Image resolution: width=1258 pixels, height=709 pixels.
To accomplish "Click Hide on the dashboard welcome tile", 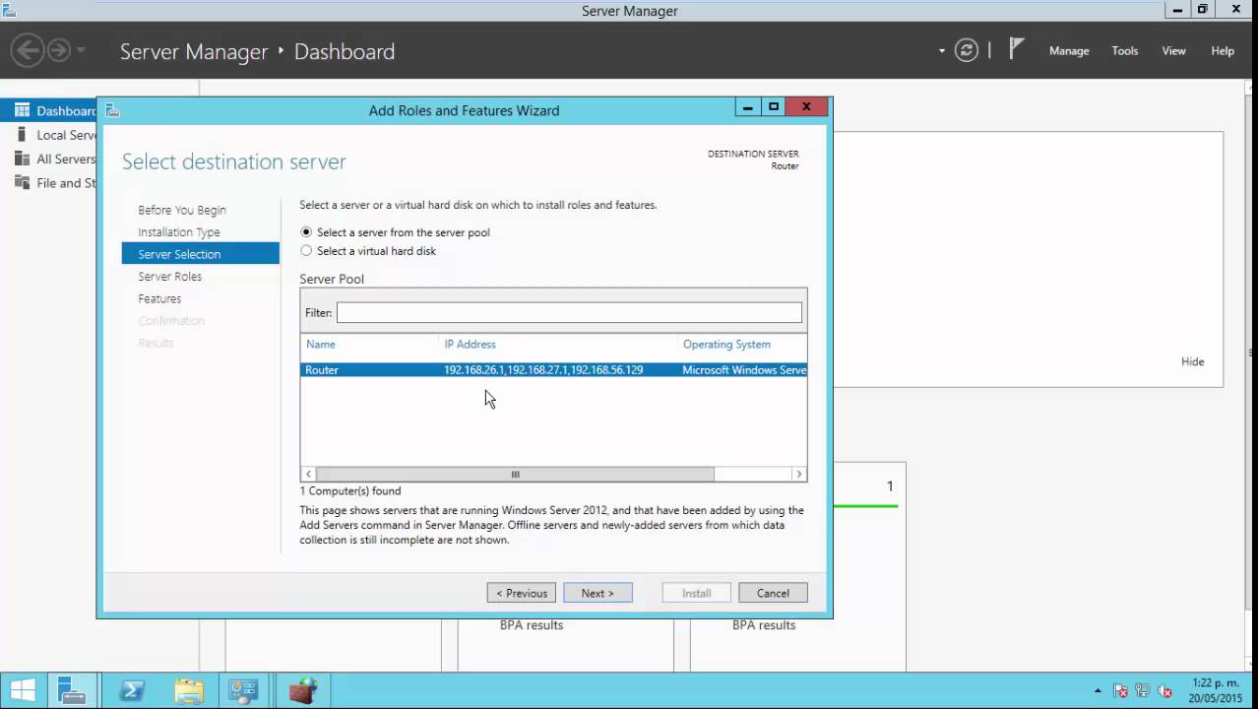I will click(1192, 361).
